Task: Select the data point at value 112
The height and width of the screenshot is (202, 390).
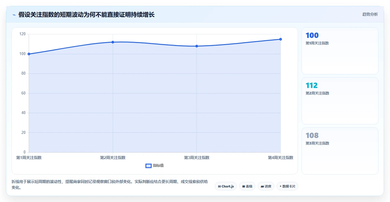Action: [x=113, y=42]
